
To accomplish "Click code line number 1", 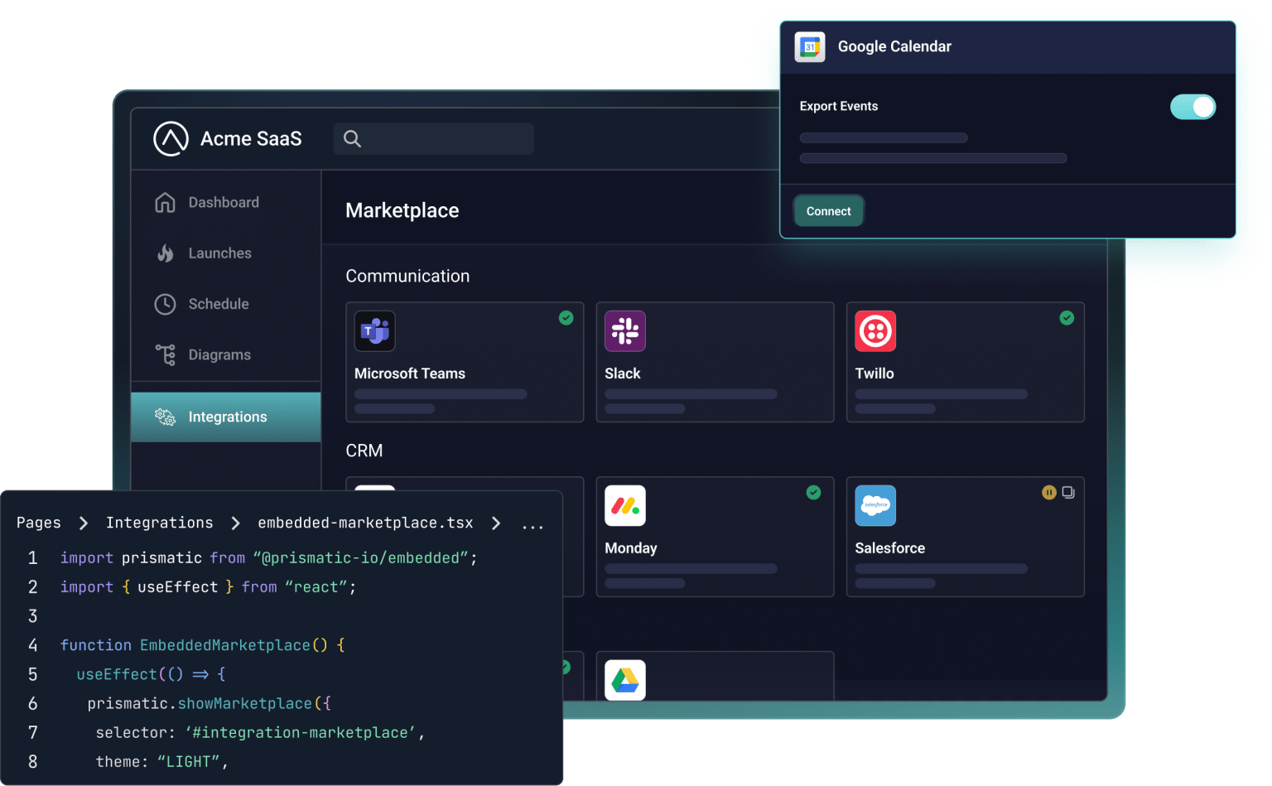I will (x=33, y=557).
